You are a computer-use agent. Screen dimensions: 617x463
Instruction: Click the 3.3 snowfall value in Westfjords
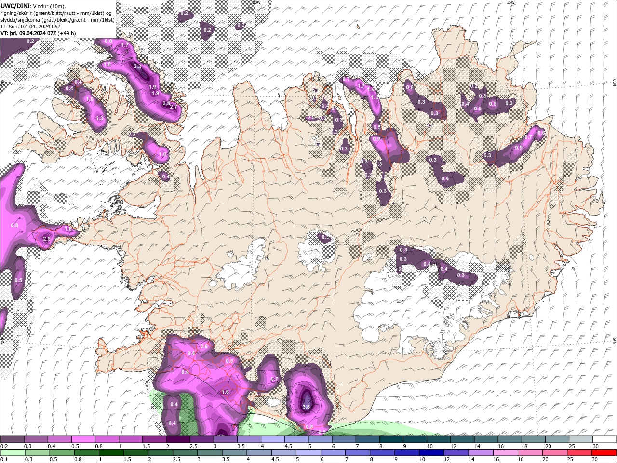(137, 66)
